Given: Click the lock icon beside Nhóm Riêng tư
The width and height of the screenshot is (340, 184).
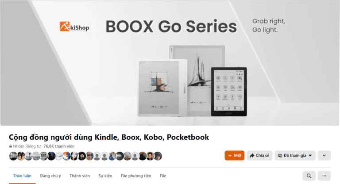Looking at the screenshot, I should click(11, 146).
